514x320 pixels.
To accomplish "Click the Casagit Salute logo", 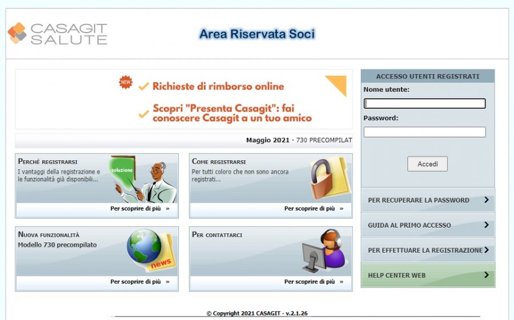I will [x=58, y=34].
